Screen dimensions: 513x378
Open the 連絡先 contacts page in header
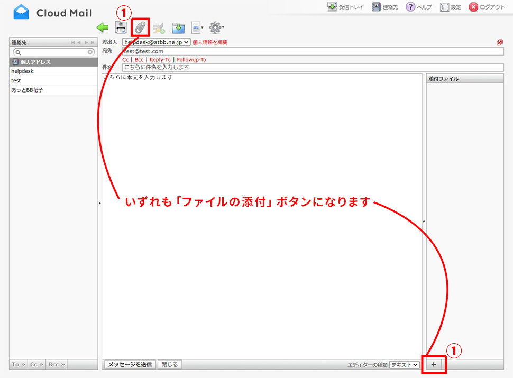point(385,7)
